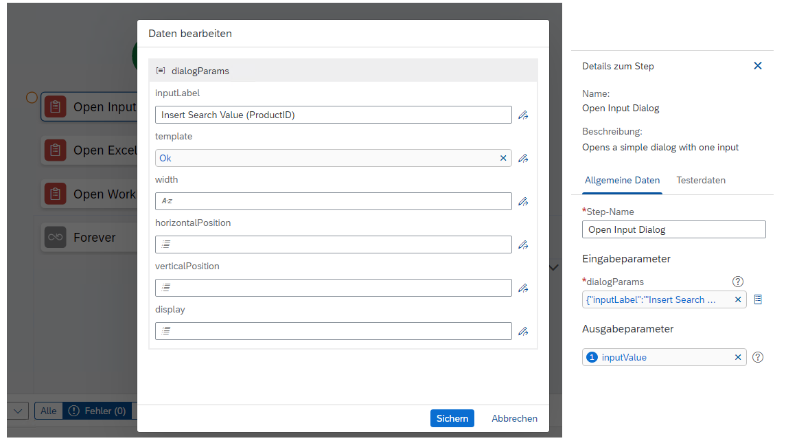Click into the inputLabel text field
786x443 pixels.
[334, 115]
